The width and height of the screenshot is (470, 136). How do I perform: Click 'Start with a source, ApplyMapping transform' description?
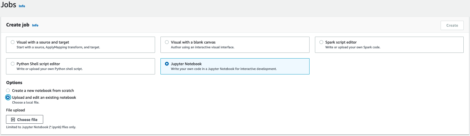[58, 47]
